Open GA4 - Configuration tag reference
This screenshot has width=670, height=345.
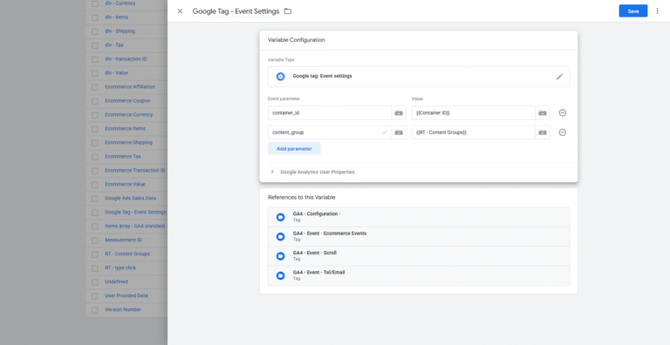pyautogui.click(x=419, y=216)
